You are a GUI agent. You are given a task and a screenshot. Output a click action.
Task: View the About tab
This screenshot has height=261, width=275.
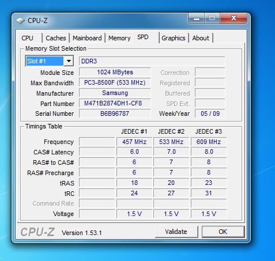(x=201, y=38)
